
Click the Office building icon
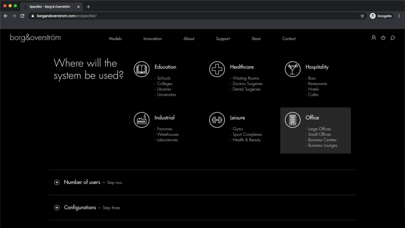coord(293,120)
